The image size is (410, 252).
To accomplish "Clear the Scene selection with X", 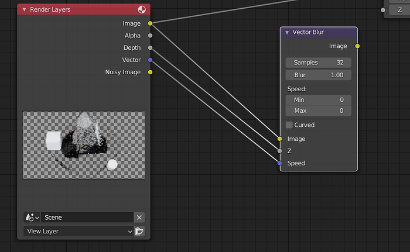I will pyautogui.click(x=139, y=218).
